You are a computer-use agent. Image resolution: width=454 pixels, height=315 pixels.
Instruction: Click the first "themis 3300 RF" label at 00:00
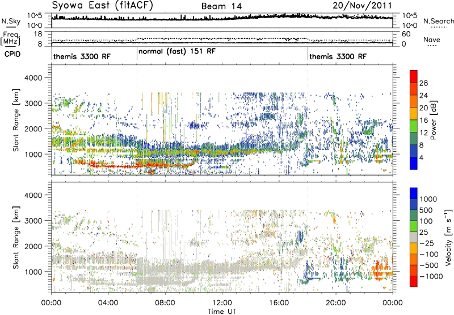pyautogui.click(x=82, y=56)
